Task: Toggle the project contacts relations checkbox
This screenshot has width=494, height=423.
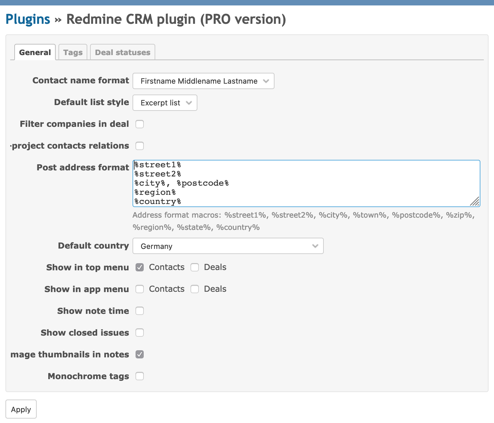Action: [140, 146]
